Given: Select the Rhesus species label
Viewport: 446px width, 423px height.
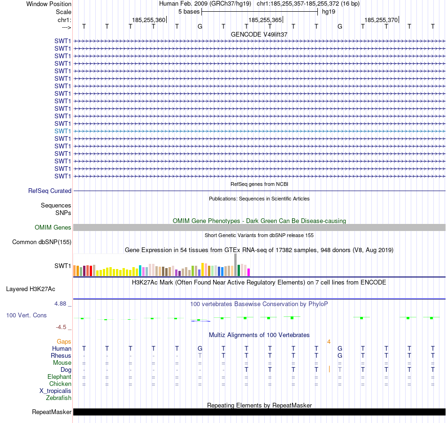Looking at the screenshot, I should (61, 355).
